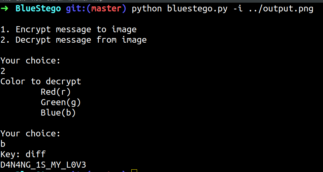Click the Red(r) color option
The width and height of the screenshot is (323, 172).
(x=56, y=92)
